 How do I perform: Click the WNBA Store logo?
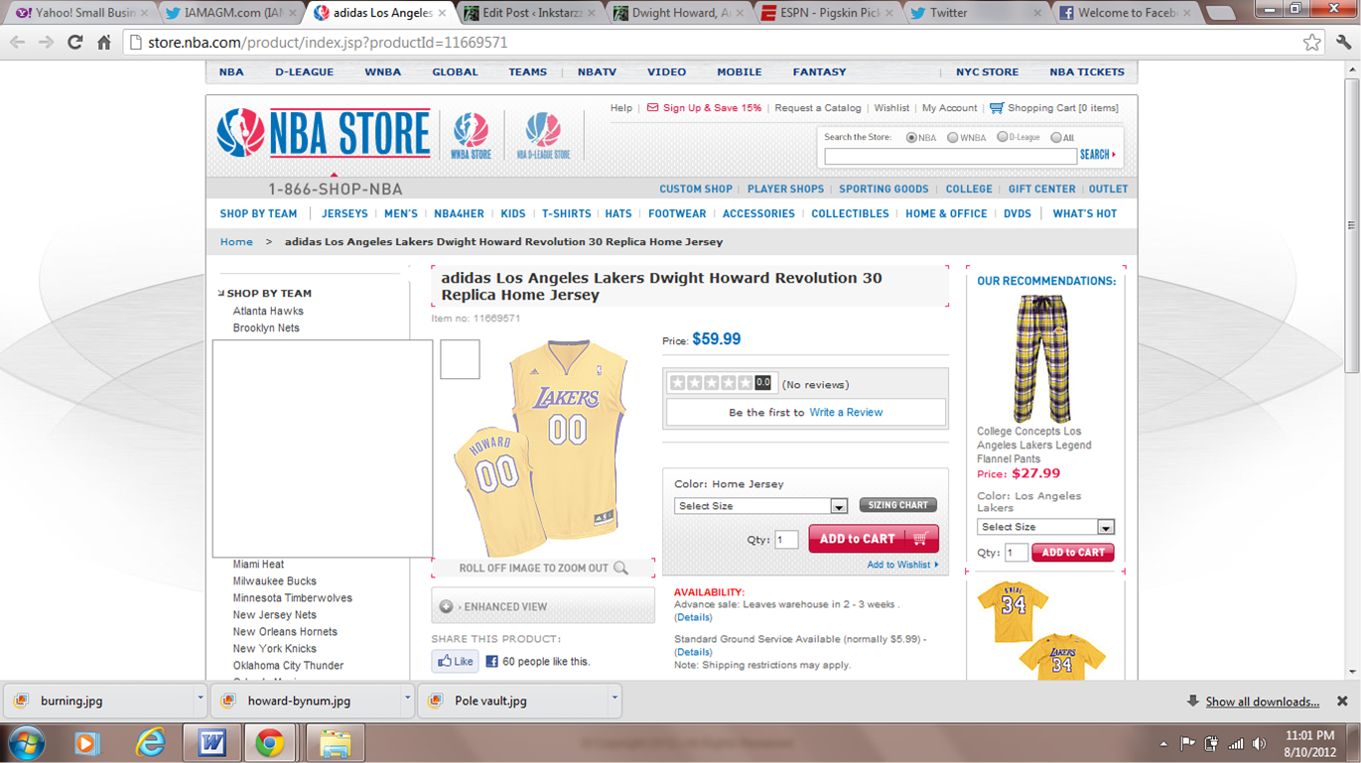point(471,135)
